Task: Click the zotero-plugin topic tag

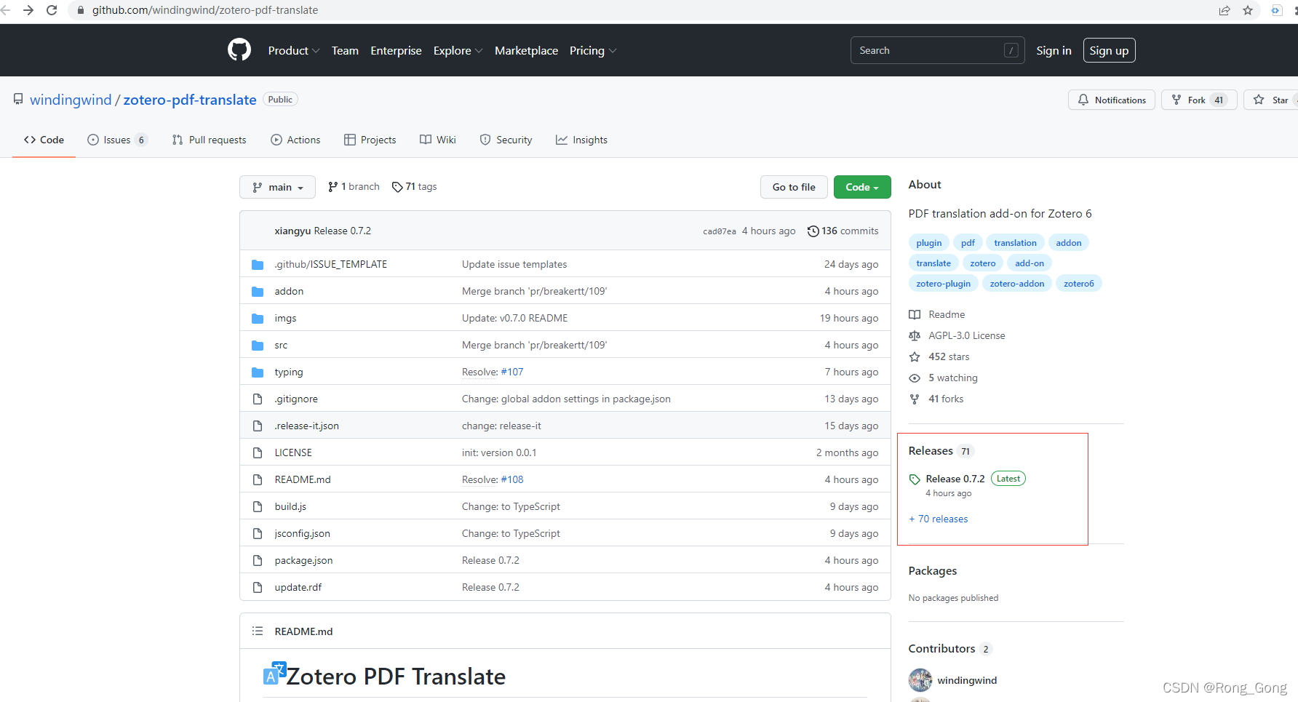Action: coord(943,284)
